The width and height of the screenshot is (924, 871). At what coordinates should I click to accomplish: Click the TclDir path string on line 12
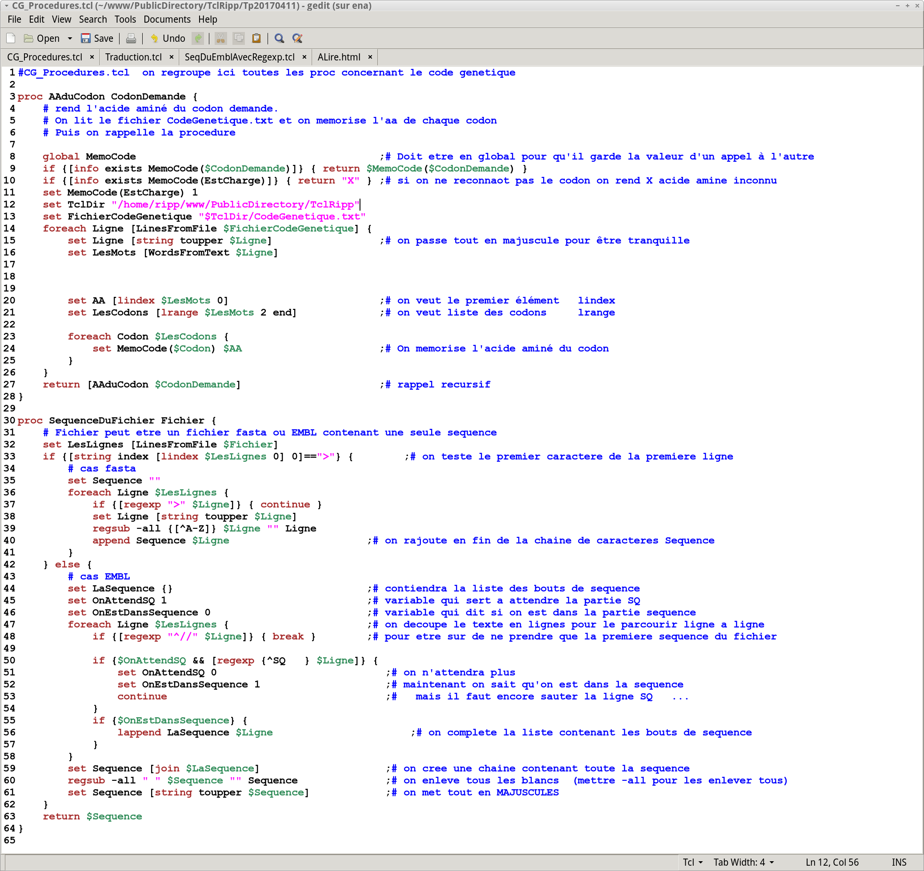point(236,204)
